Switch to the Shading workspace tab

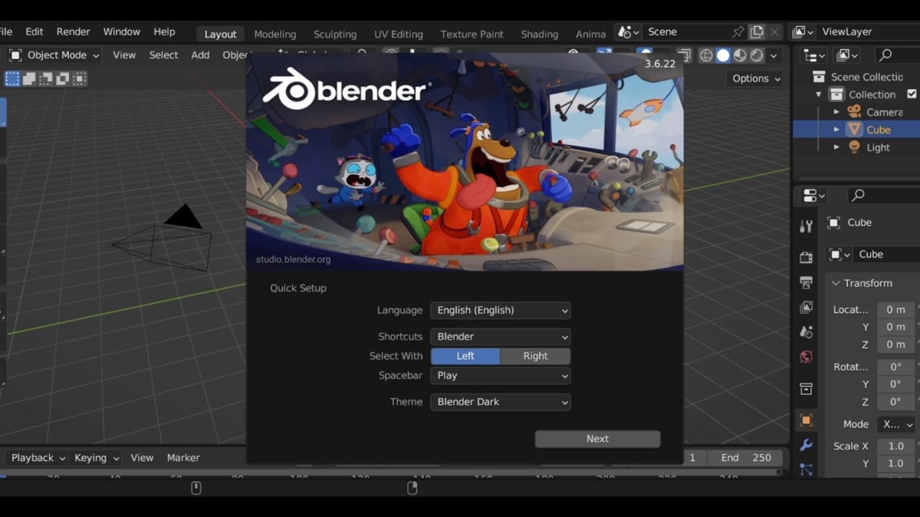(x=539, y=34)
